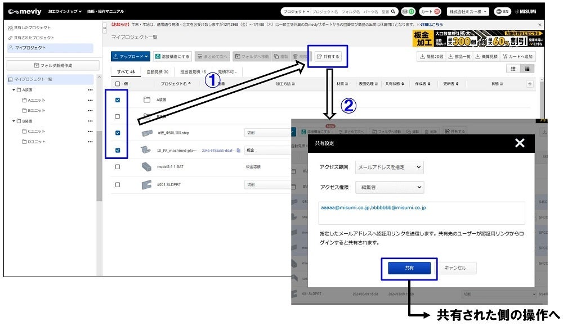Click the project search input field
This screenshot has width=563, height=326.
350,11
